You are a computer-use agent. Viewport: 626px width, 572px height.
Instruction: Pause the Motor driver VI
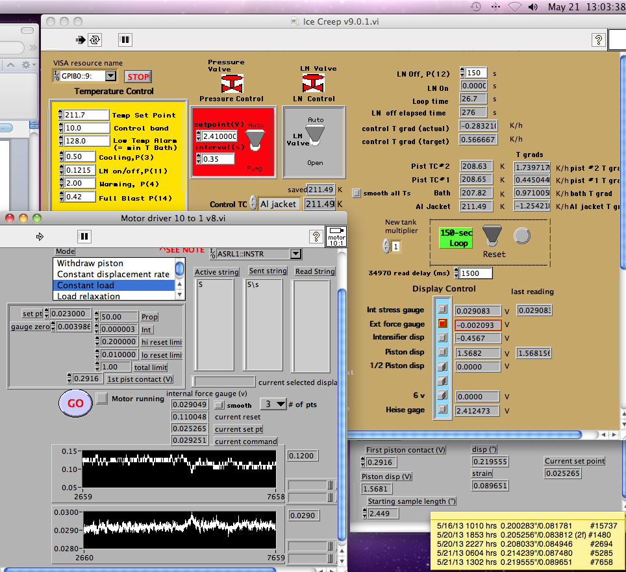point(84,236)
